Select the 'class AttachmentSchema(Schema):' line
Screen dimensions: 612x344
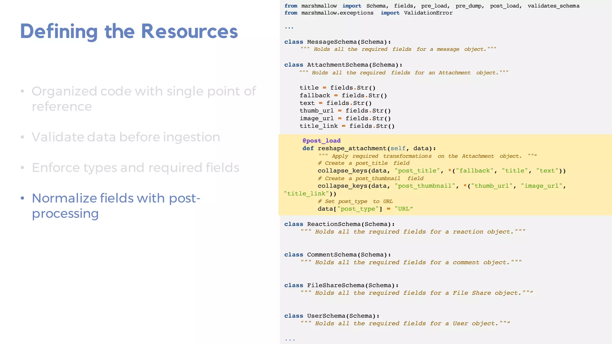click(343, 65)
